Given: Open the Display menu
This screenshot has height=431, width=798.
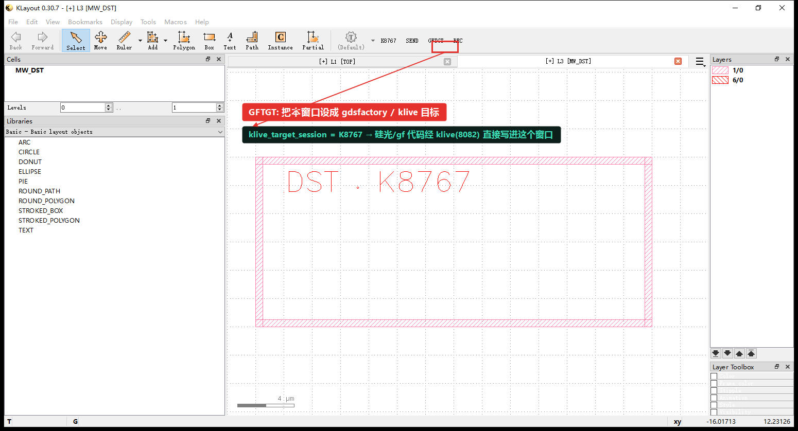Looking at the screenshot, I should coord(122,22).
